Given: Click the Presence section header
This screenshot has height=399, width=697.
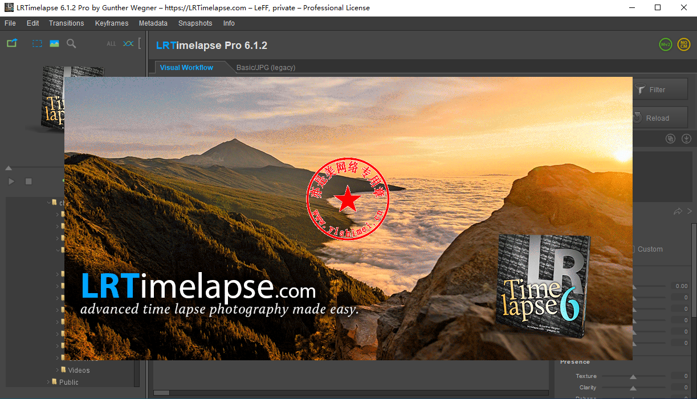Looking at the screenshot, I should 575,362.
